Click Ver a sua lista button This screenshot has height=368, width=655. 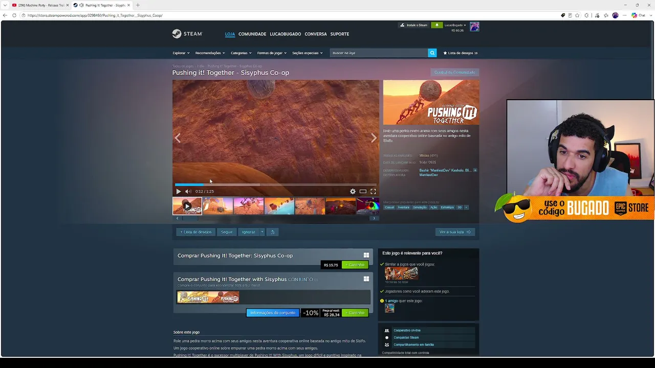[455, 232]
